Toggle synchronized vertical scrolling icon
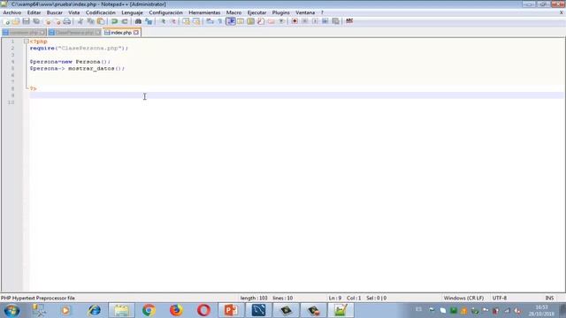 click(x=186, y=21)
